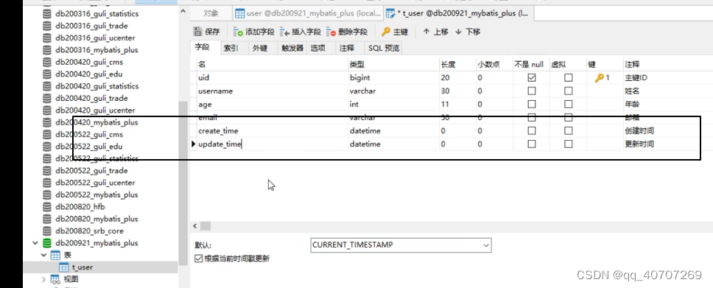
Task: Select the db200420_guli_ucenter database icon
Action: (x=47, y=110)
